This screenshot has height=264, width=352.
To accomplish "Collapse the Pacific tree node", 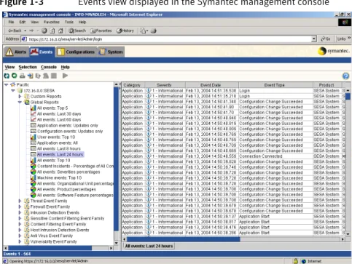I will [x=7, y=85].
